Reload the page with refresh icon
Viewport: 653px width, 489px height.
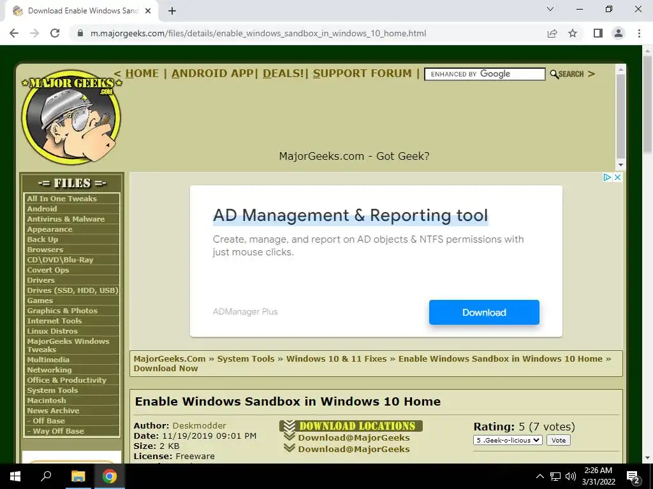55,33
